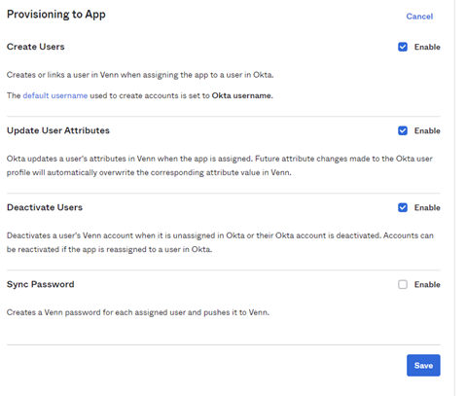This screenshot has height=396, width=467.
Task: Click 'Okta updates a user's attributes' paragraph
Action: point(220,165)
